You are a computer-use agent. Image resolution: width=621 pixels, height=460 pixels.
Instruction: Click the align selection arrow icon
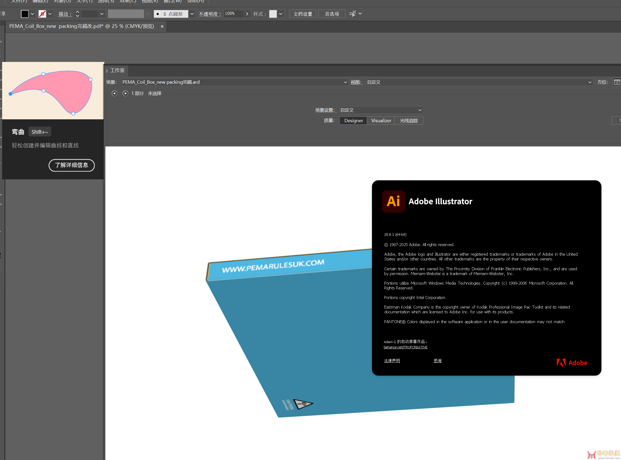(353, 14)
